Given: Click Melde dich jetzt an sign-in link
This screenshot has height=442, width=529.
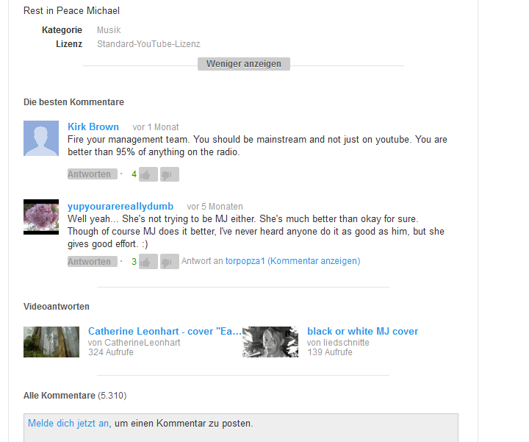Looking at the screenshot, I should pyautogui.click(x=68, y=423).
